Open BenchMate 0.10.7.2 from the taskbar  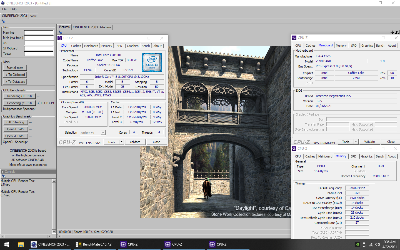pos(94,244)
